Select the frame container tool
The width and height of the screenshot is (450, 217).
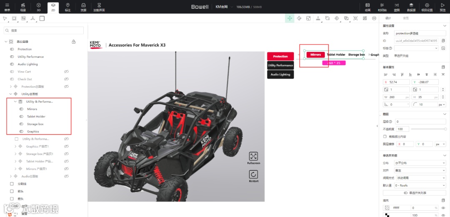[x=14, y=18]
